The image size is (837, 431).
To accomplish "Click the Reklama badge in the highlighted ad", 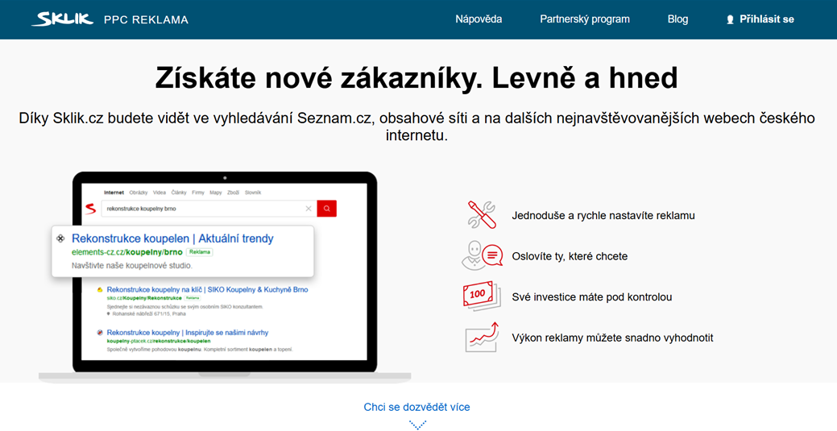I will tap(201, 252).
